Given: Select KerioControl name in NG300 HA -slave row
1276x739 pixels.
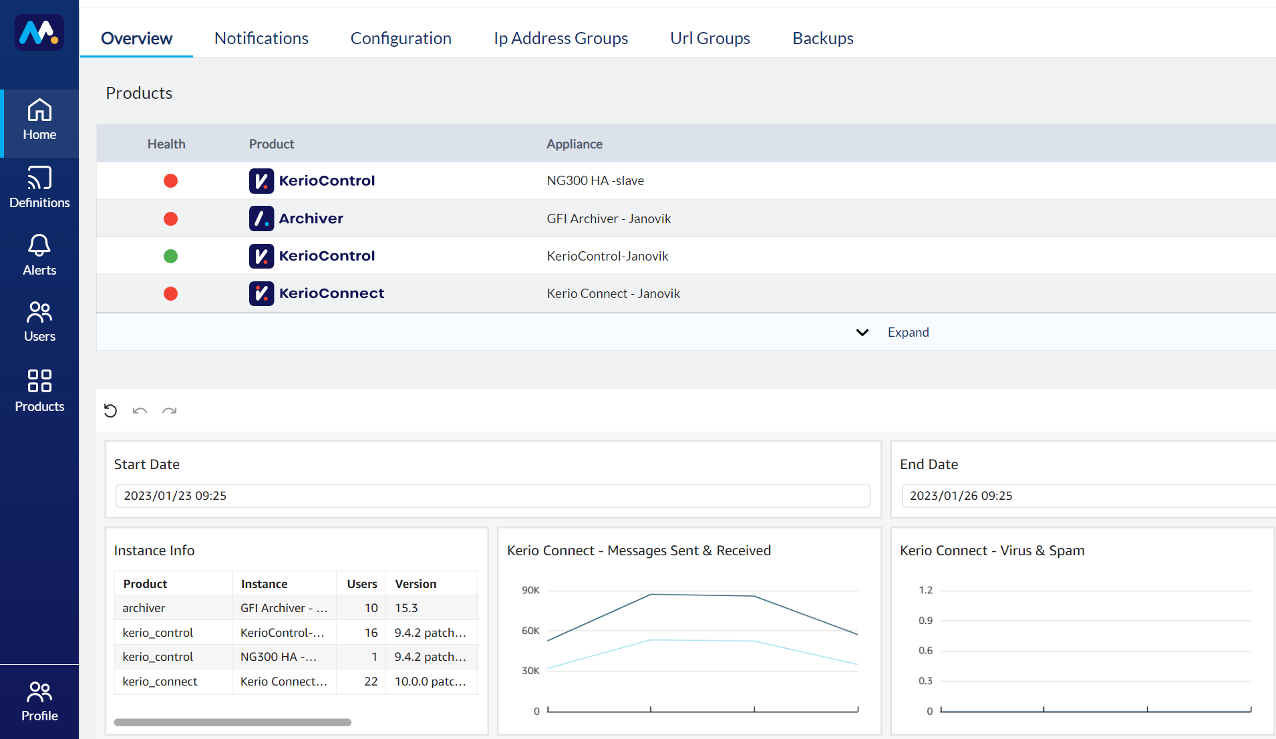Looking at the screenshot, I should (x=327, y=180).
